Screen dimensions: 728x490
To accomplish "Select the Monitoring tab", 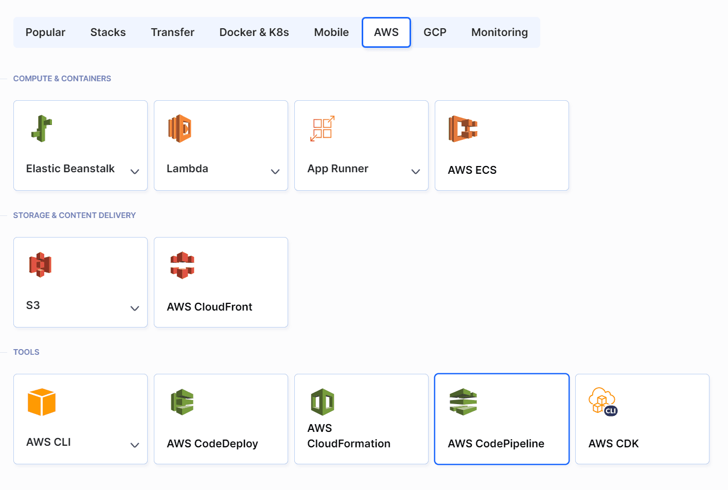I will [499, 32].
